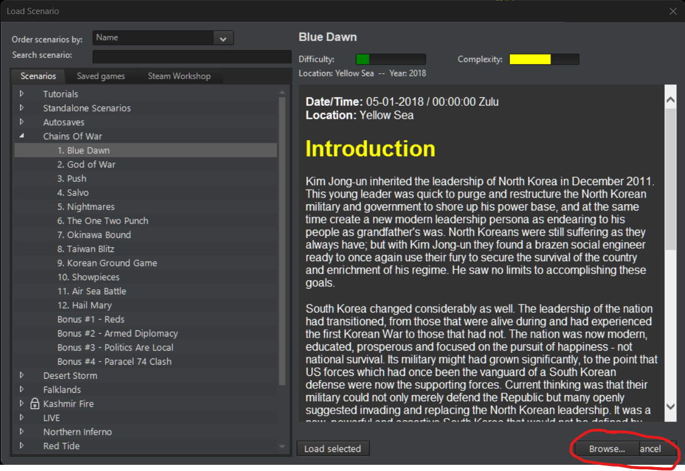
Task: Expand the Falklands folder
Action: coord(22,389)
